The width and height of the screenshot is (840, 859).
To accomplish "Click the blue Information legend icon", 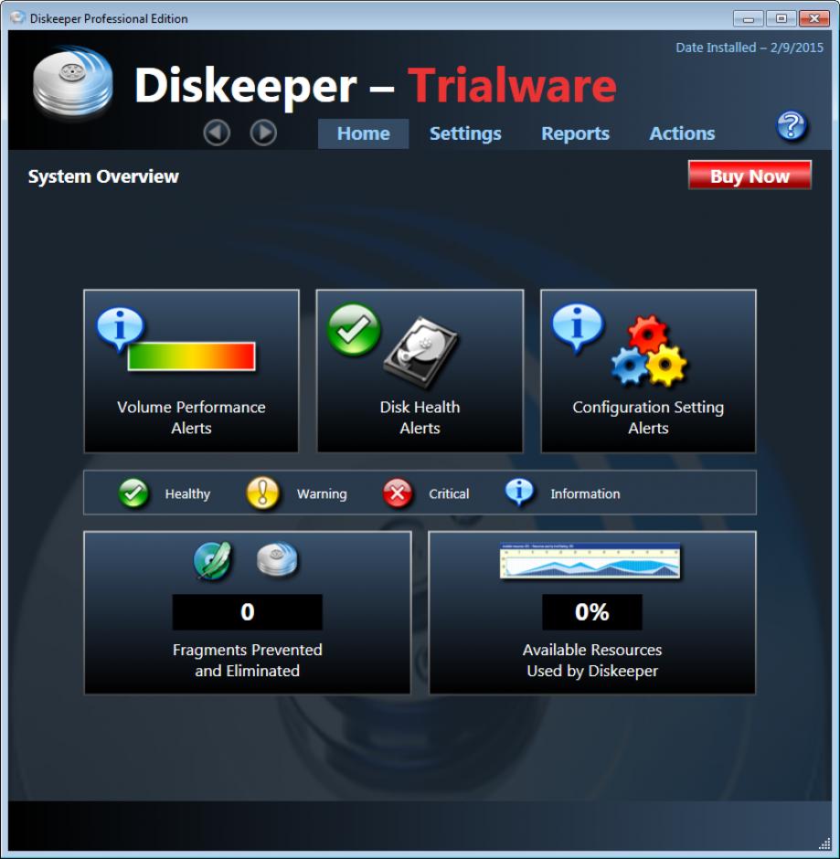I will (x=519, y=492).
